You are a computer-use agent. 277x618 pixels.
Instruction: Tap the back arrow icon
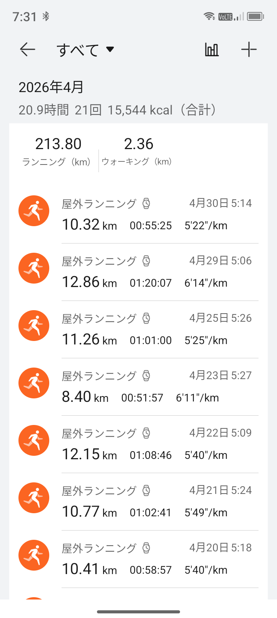click(28, 49)
